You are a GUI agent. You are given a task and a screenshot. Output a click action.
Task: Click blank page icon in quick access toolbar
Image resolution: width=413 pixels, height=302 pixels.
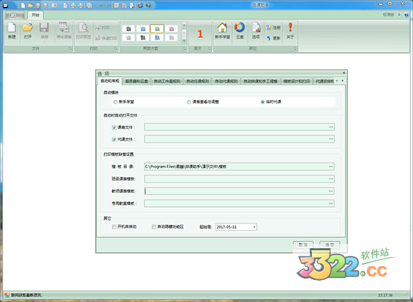23,6
